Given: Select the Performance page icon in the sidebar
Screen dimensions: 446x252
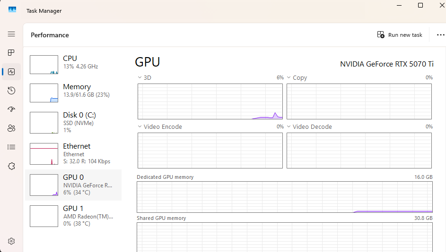Looking at the screenshot, I should click(11, 72).
